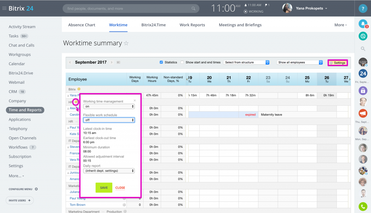Open Tom Brown employee link
The width and height of the screenshot is (371, 213).
[78, 205]
